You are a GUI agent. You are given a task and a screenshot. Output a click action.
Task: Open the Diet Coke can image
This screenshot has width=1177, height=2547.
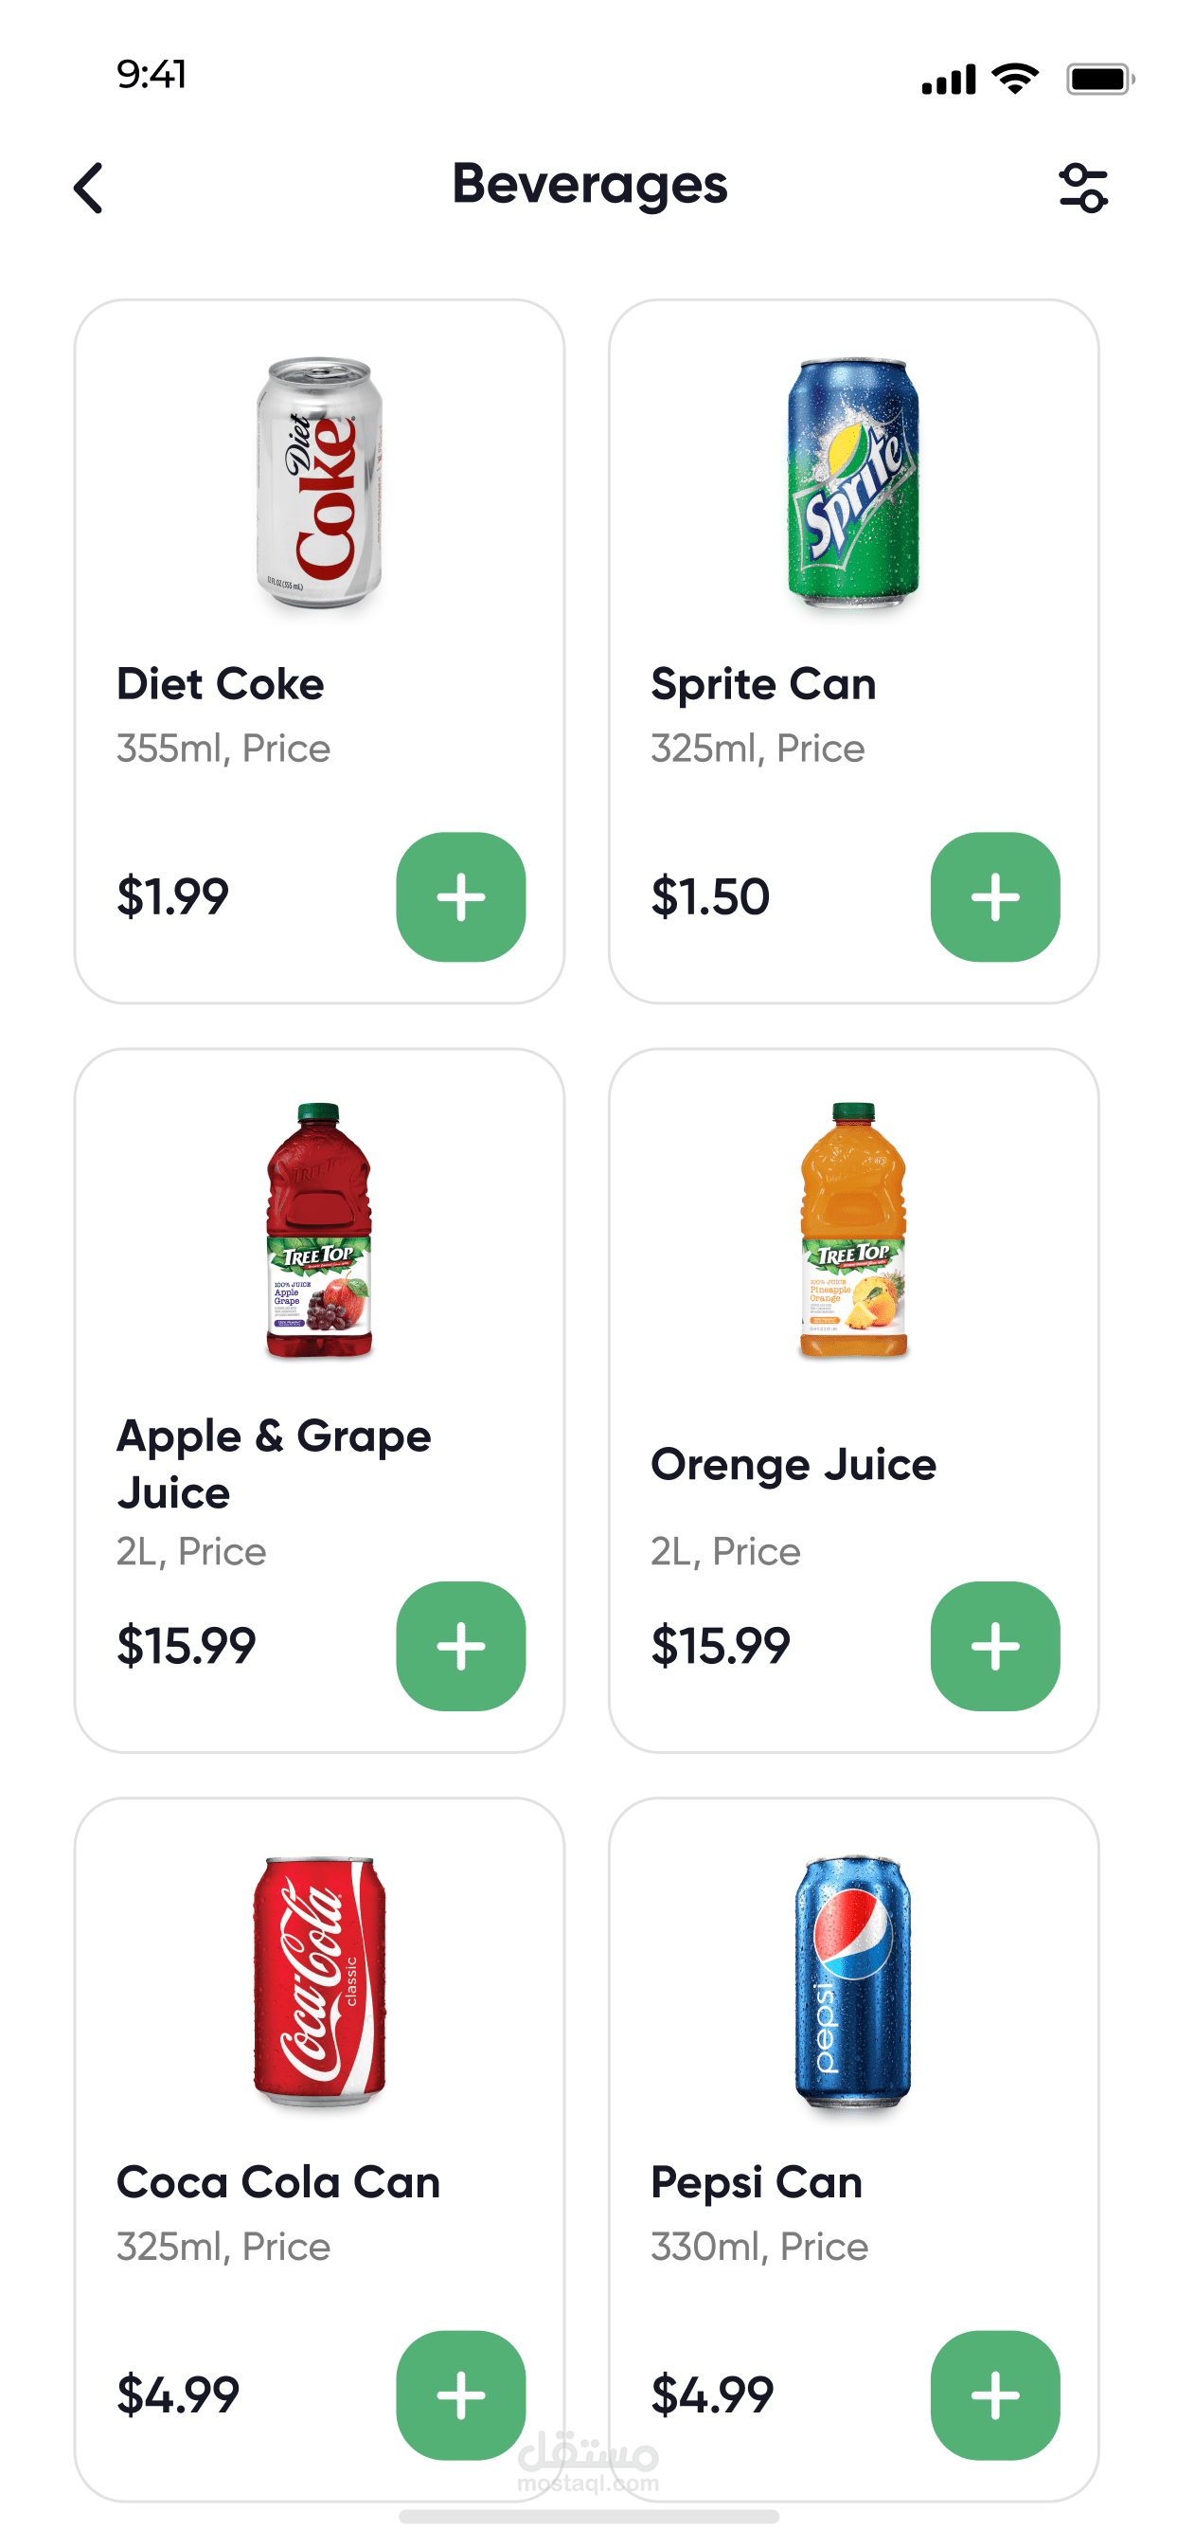tap(319, 482)
